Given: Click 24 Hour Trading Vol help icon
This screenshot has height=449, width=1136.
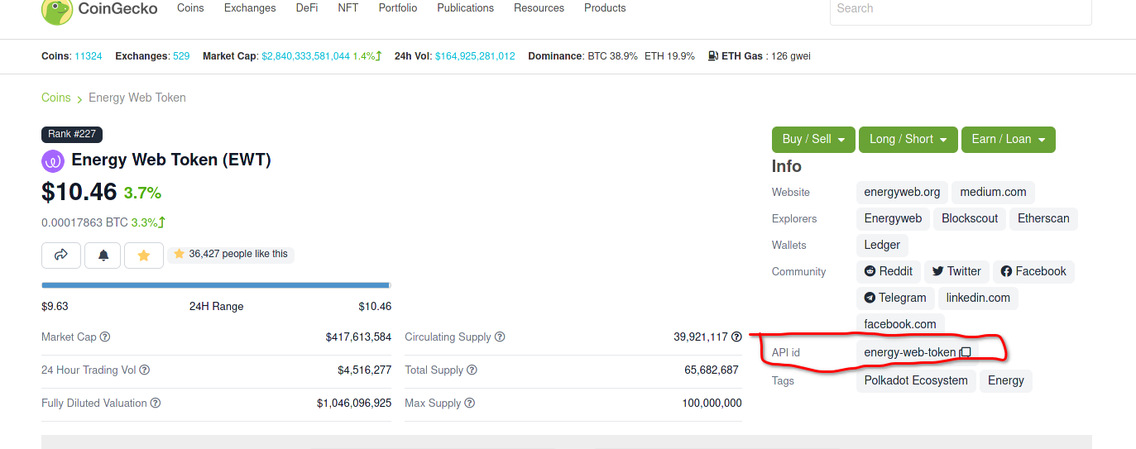Looking at the screenshot, I should point(145,370).
